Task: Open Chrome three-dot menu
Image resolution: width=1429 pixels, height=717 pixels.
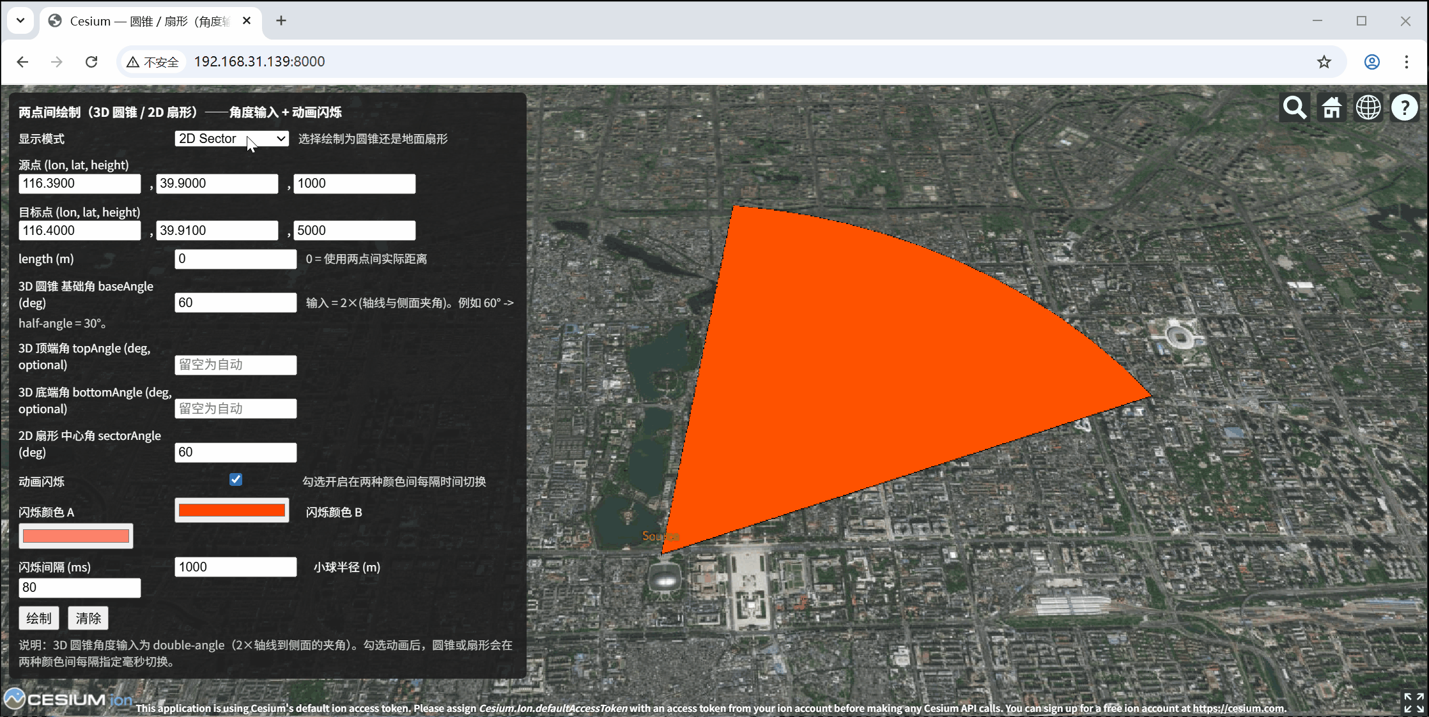Action: coord(1406,62)
